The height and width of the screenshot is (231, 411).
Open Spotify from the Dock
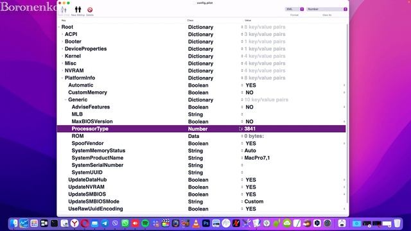click(145, 223)
